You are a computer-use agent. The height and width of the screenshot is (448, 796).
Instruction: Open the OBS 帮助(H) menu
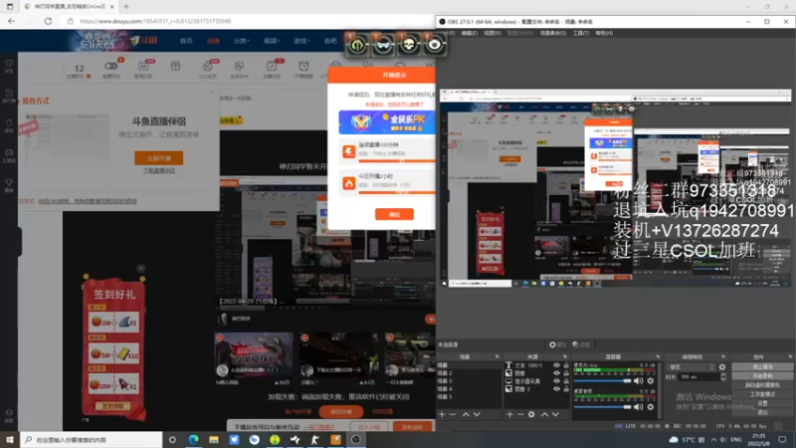coord(604,33)
